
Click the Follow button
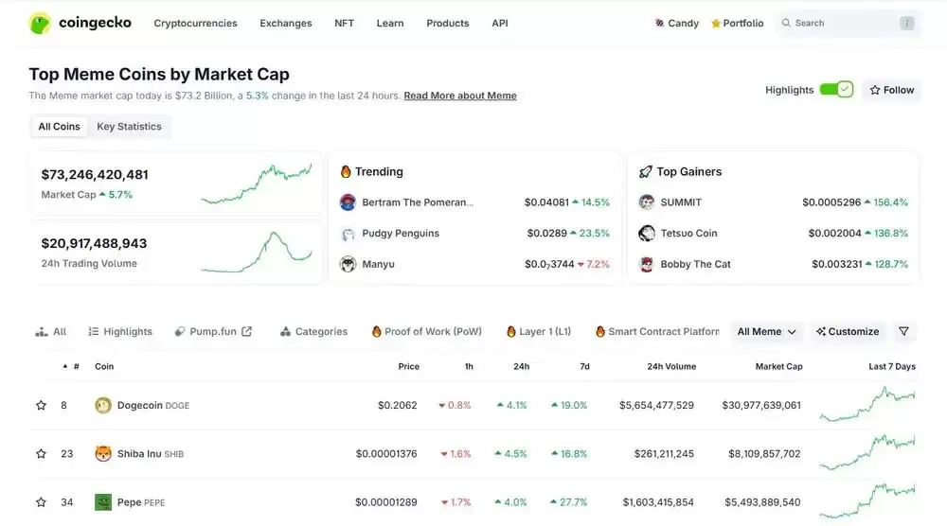891,90
